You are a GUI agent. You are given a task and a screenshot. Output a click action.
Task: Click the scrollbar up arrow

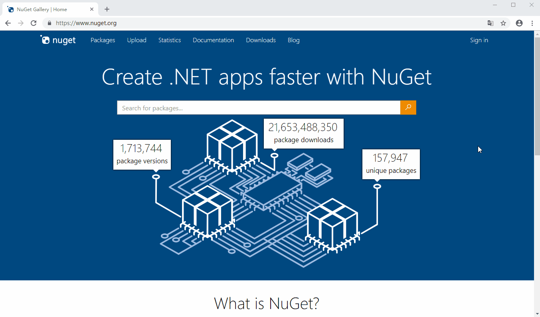(x=537, y=34)
